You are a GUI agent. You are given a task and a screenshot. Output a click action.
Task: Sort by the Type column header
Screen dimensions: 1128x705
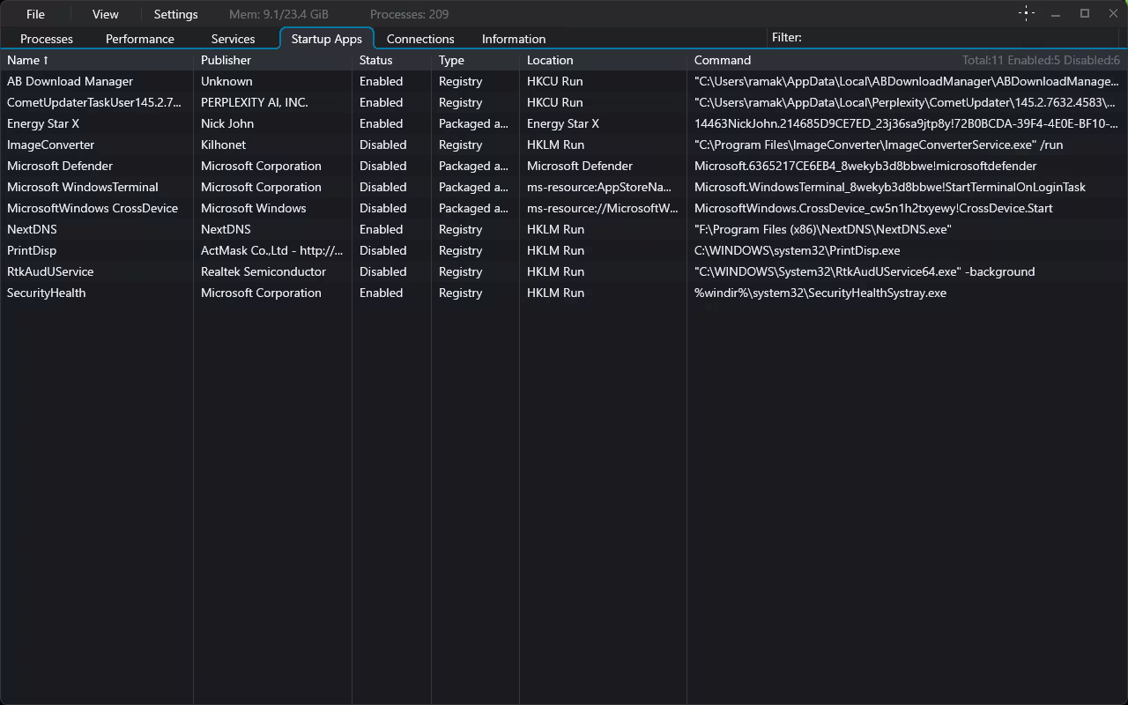point(476,60)
